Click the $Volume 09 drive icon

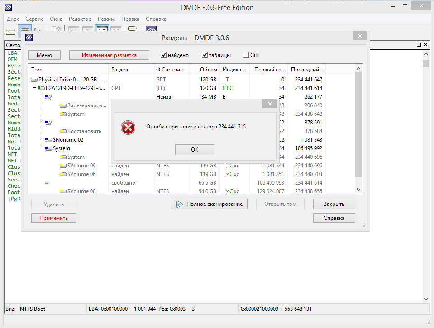(x=63, y=166)
